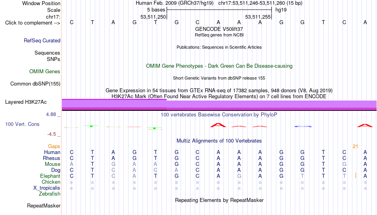The image size is (377, 215).
Task: Click the SNPs track label
Action: coord(54,59)
